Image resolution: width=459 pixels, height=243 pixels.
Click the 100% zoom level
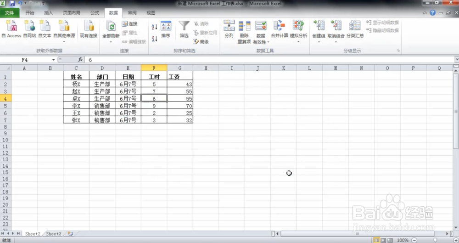[403, 240]
